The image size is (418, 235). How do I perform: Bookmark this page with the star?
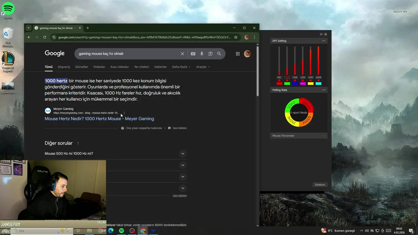point(235,37)
